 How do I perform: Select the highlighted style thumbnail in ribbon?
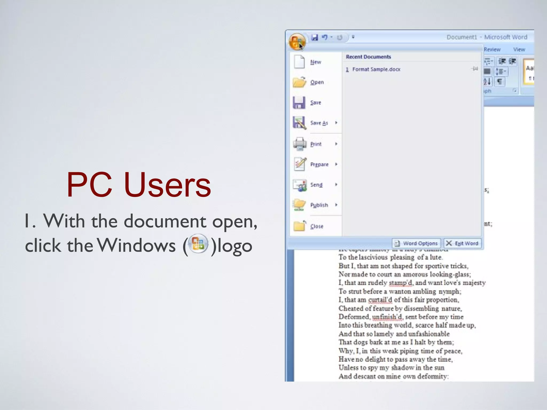tap(529, 72)
